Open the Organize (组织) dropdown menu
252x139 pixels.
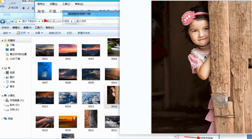pos(7,33)
